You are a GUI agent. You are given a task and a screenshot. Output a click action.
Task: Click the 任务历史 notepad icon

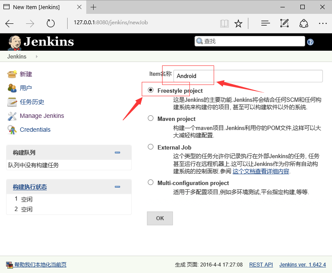pyautogui.click(x=12, y=102)
